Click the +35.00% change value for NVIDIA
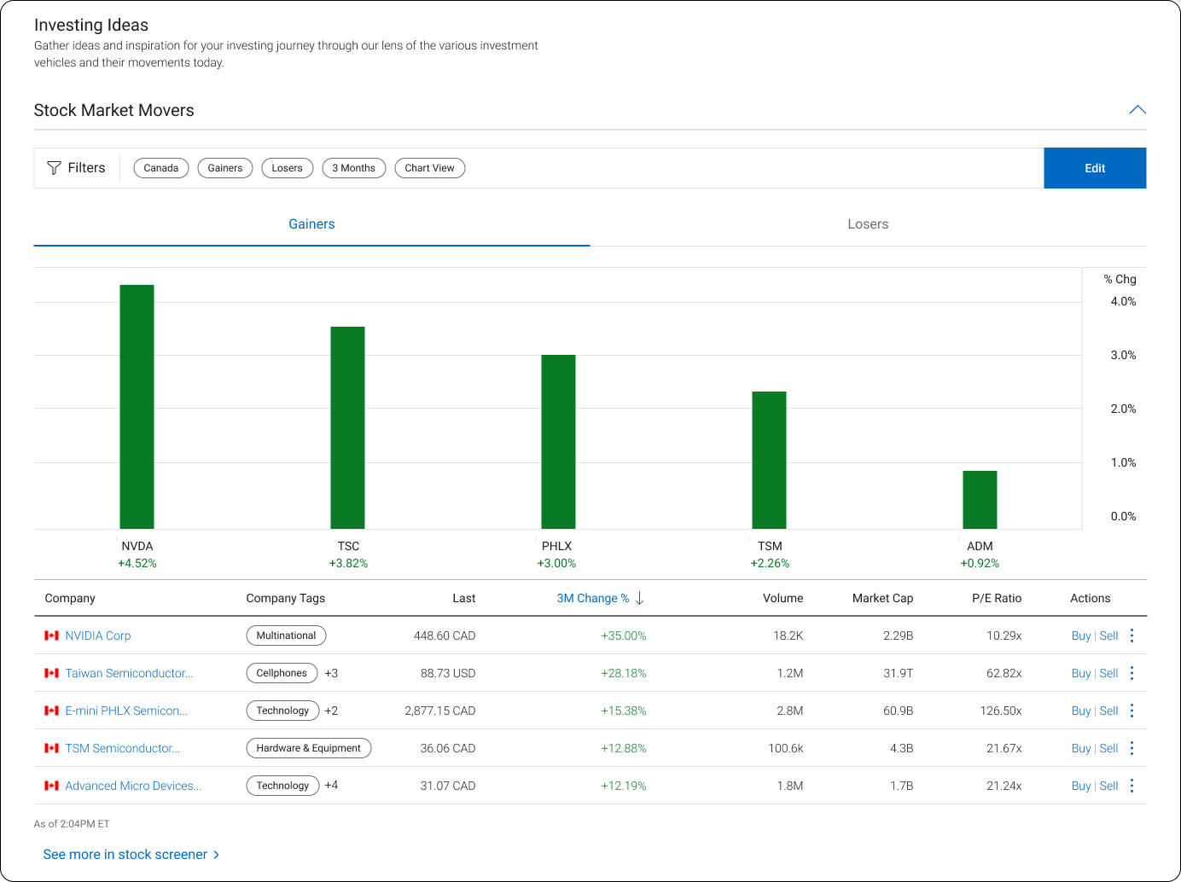 (x=624, y=635)
